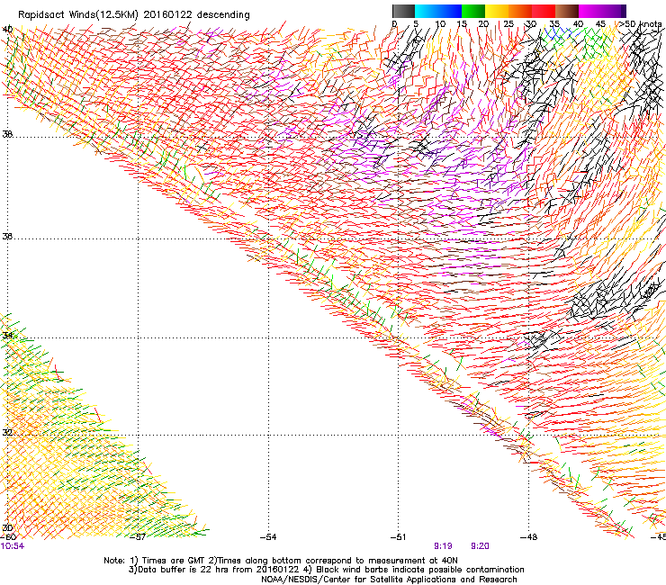Click the '>50 knots' legend label
The image size is (666, 585).
coord(640,24)
